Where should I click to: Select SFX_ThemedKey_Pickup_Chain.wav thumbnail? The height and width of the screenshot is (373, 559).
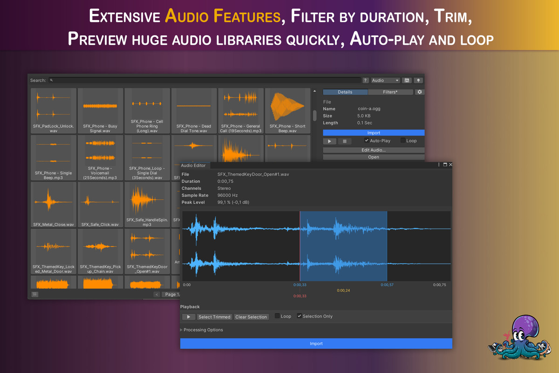[x=100, y=251]
